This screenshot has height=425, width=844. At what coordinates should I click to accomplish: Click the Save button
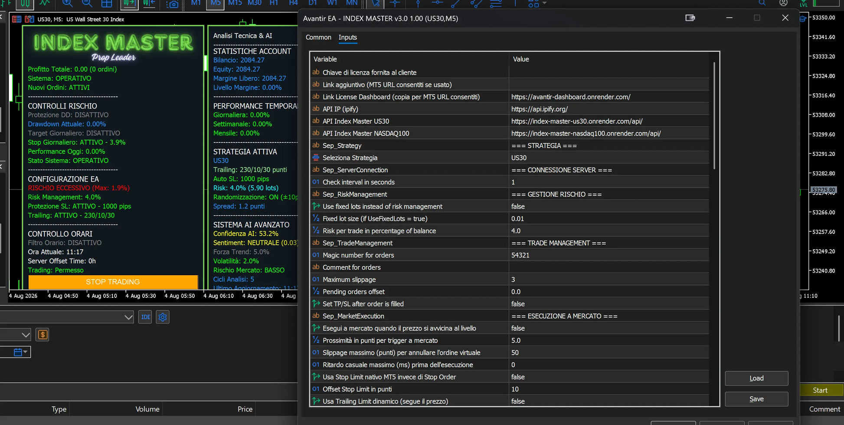click(x=756, y=399)
